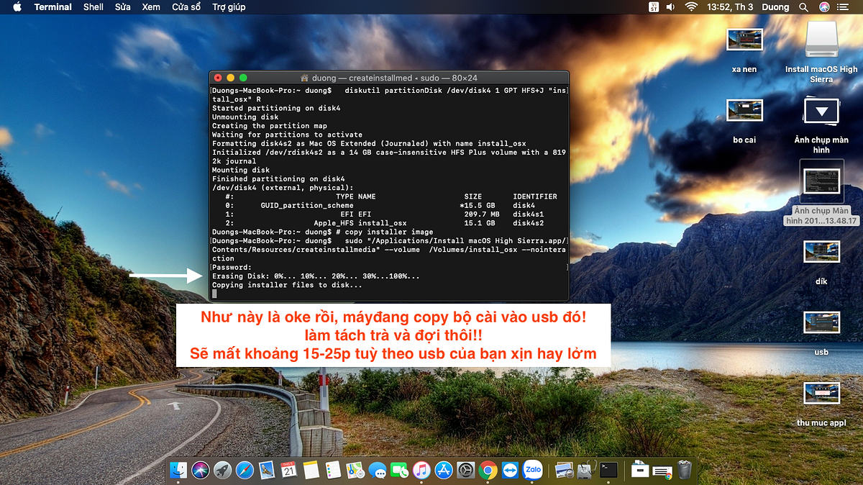Open the Mail stamp icon in Dock
Screen dimensions: 863x485
tap(267, 470)
